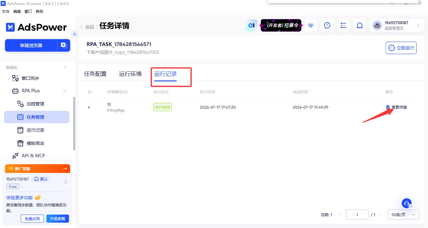Click the 默认 team tag
Viewport: 428px width, 228px height.
[x=41, y=179]
